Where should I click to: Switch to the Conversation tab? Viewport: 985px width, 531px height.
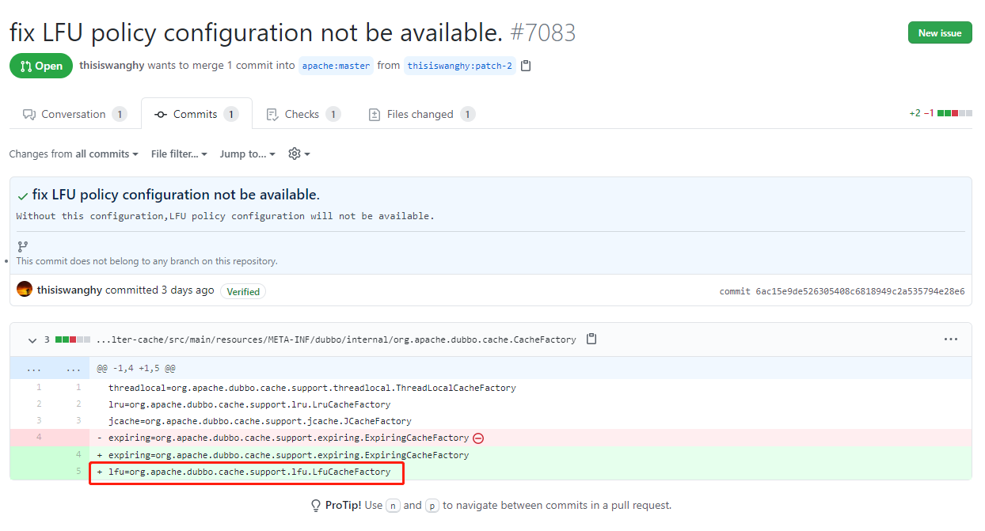point(74,114)
